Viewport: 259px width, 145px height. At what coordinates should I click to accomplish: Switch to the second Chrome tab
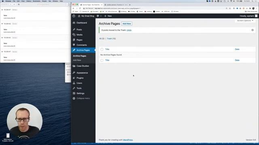point(115,5)
